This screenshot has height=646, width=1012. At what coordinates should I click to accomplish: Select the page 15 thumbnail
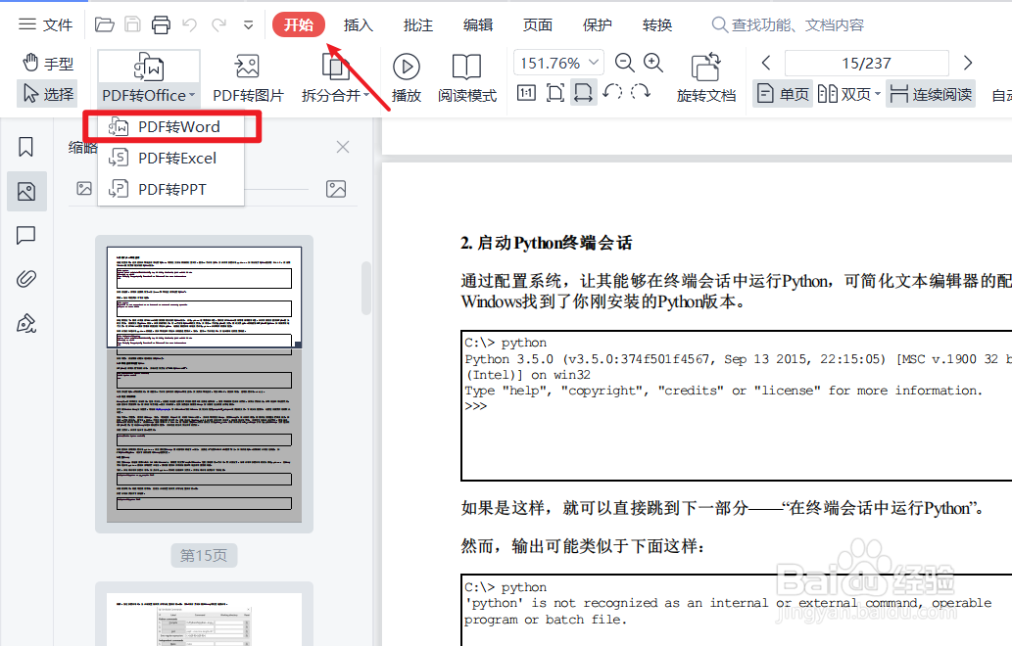pyautogui.click(x=204, y=385)
